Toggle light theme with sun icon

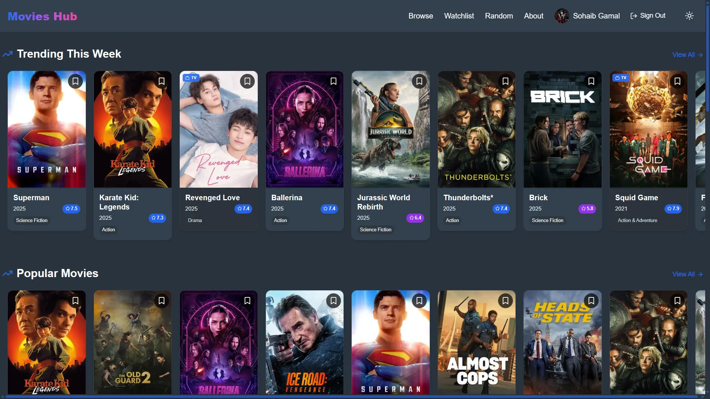point(689,16)
